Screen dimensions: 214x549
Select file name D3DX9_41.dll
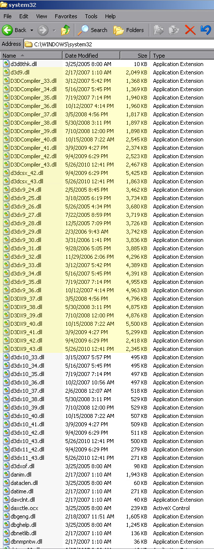(26, 332)
